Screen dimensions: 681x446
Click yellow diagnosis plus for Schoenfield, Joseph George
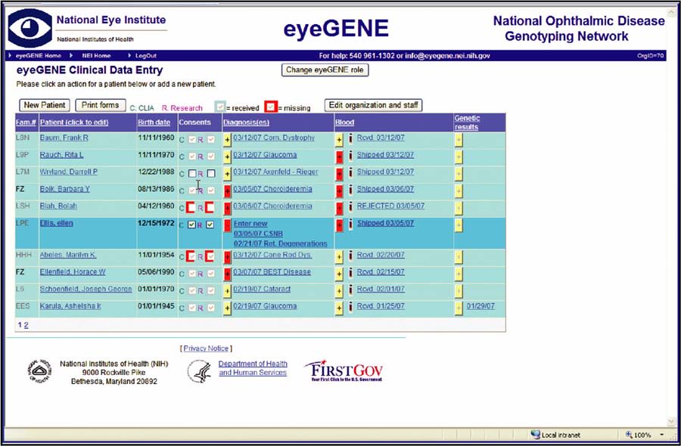tap(227, 291)
